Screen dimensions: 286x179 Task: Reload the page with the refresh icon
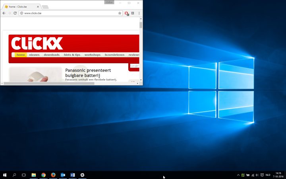coord(15,13)
